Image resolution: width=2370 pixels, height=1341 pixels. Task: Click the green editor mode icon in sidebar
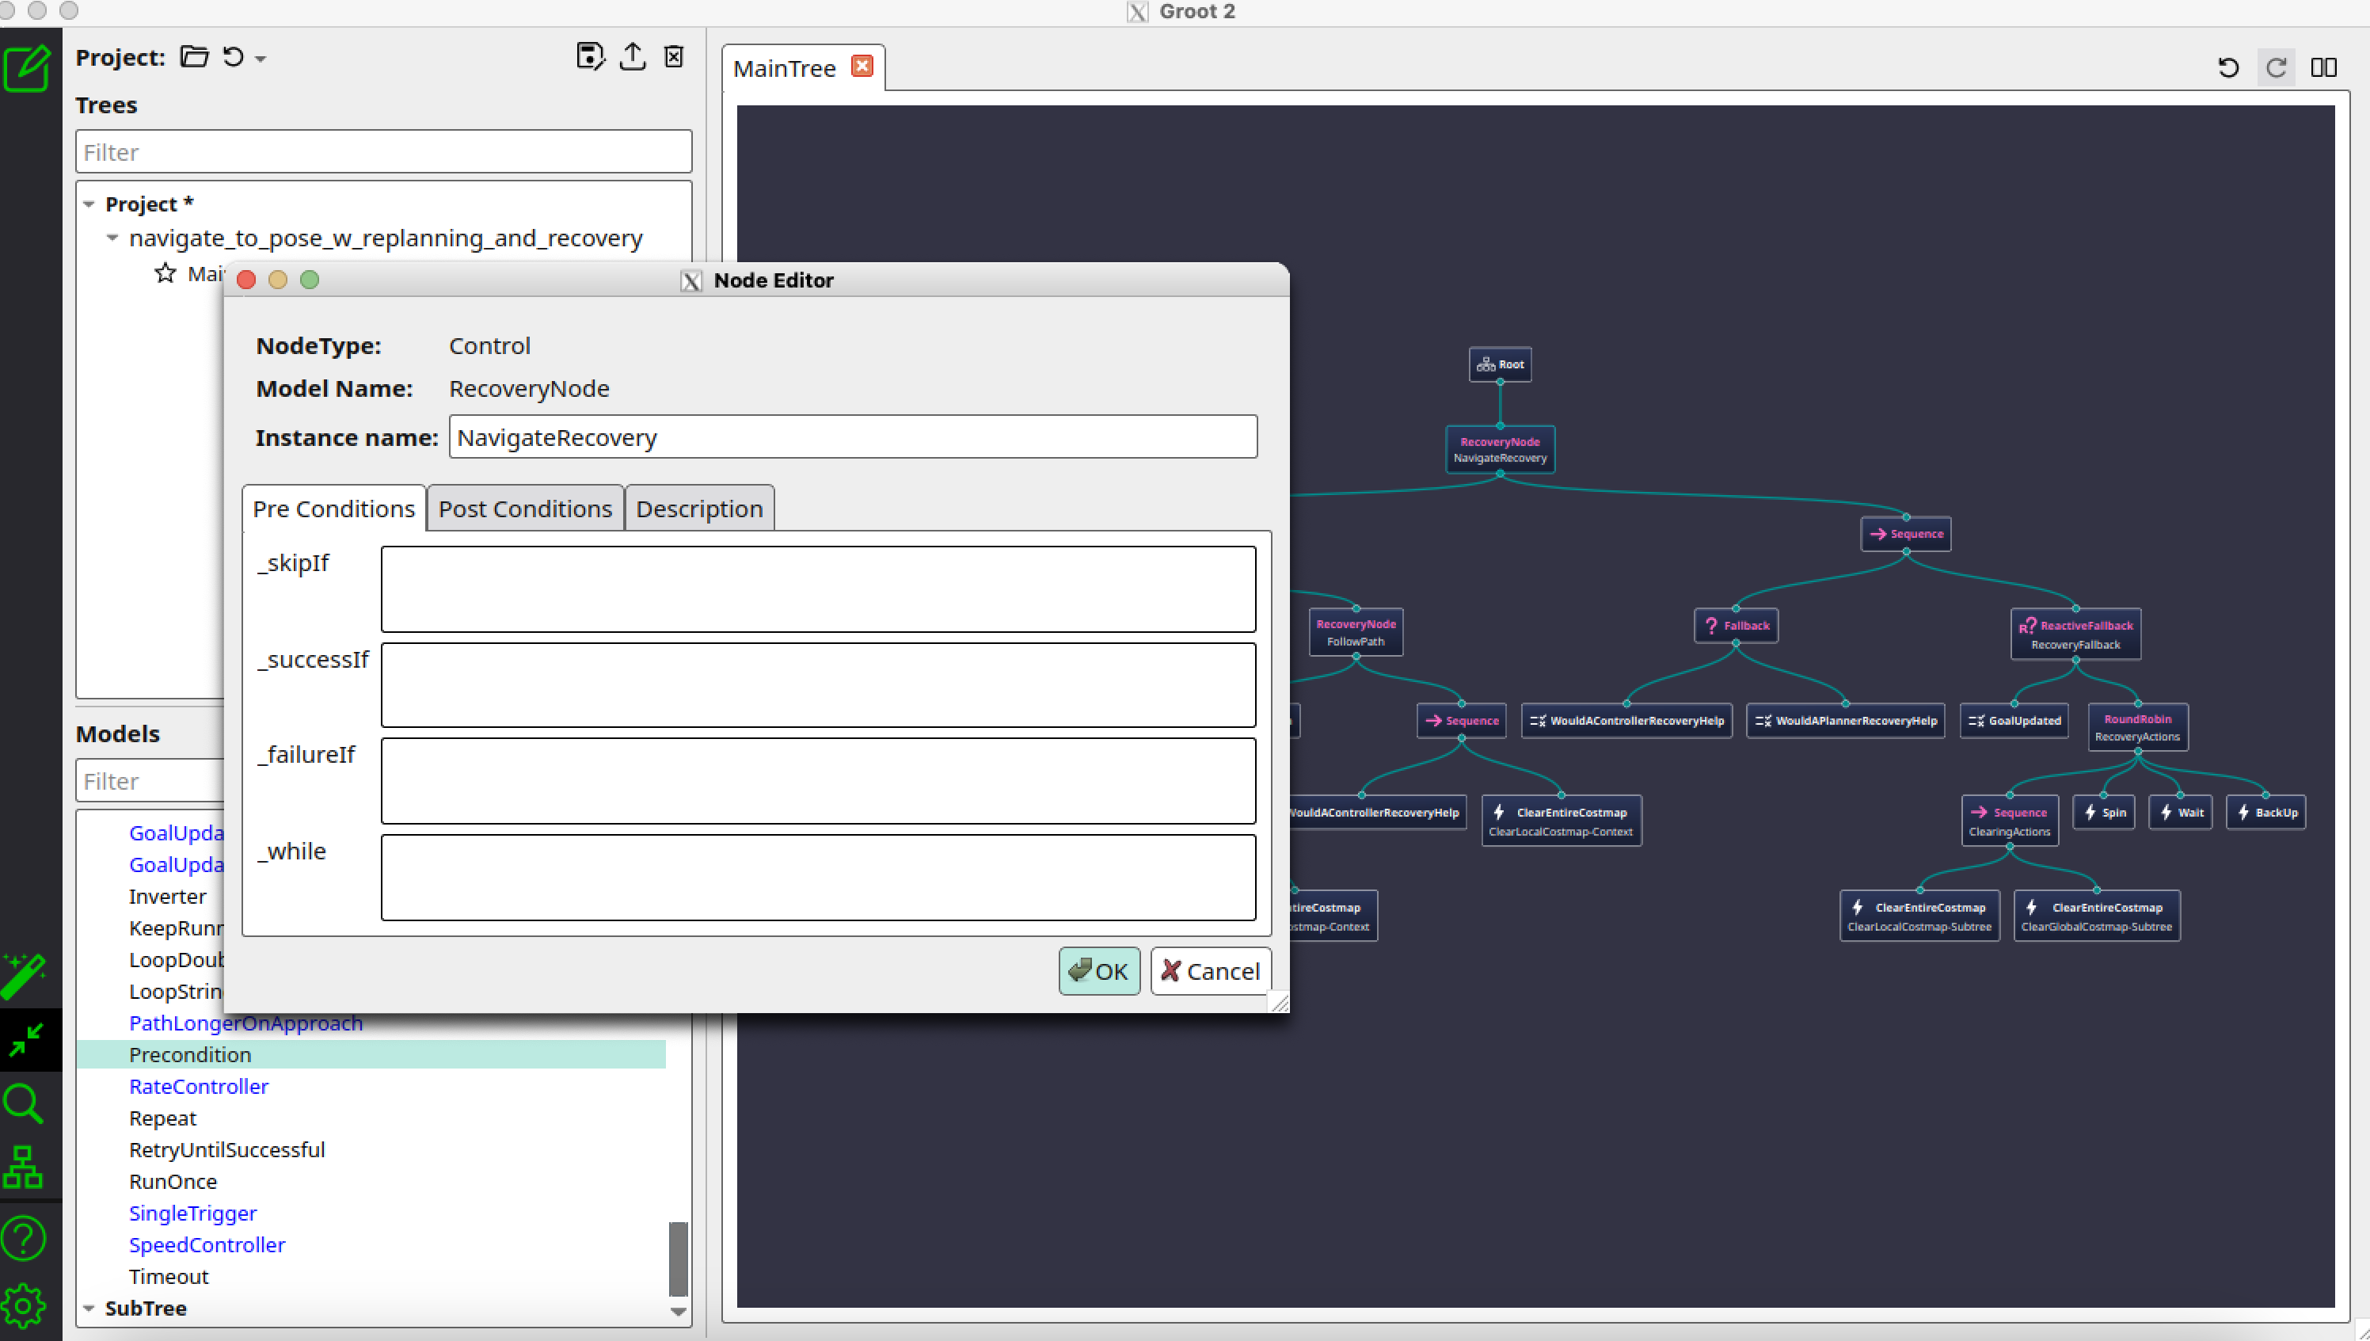point(27,67)
